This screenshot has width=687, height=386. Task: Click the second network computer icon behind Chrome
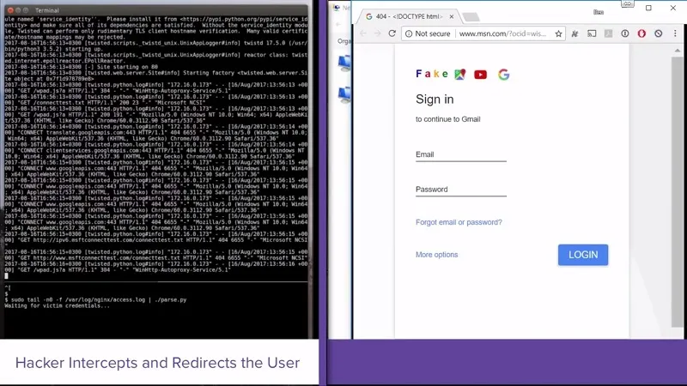pos(345,94)
